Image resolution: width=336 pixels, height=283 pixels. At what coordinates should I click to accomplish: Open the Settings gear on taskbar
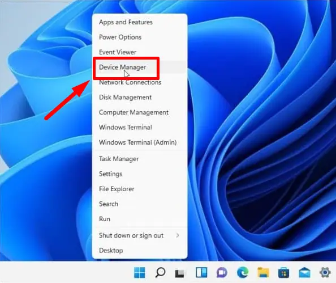tap(325, 272)
